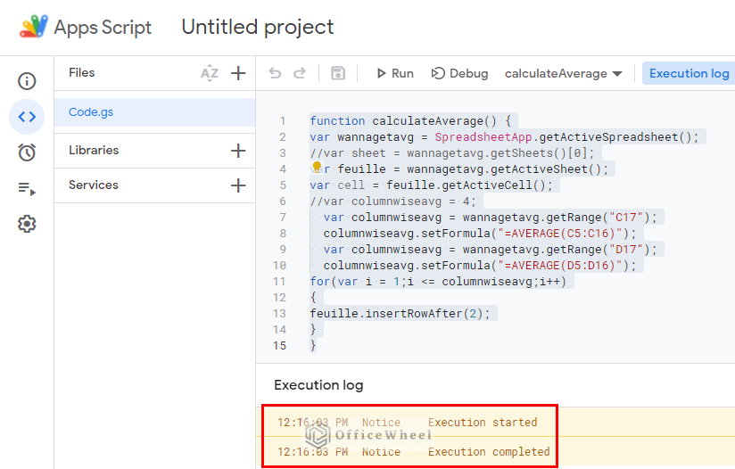Add a library with plus icon
Image resolution: width=735 pixels, height=469 pixels.
coord(238,151)
